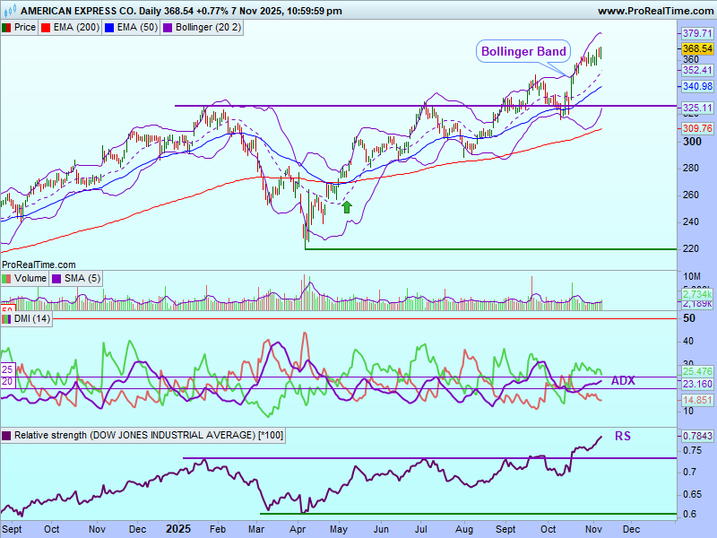Click the 309.76 EMA 200 price tag
Screen dimensions: 717x538
coord(696,129)
